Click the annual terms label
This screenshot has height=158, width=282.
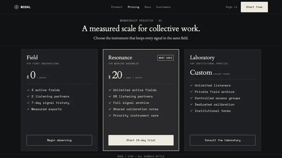(221, 74)
